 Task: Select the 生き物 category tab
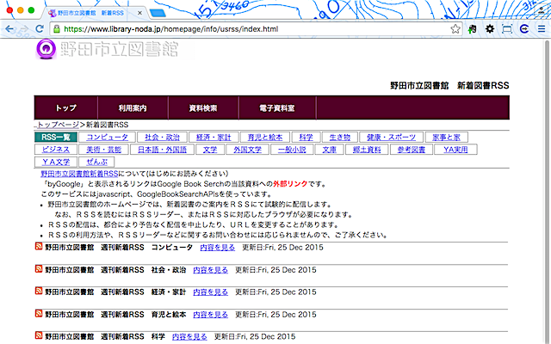click(340, 138)
